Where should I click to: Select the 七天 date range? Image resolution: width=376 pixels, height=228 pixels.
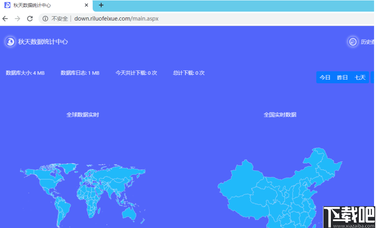(x=360, y=77)
